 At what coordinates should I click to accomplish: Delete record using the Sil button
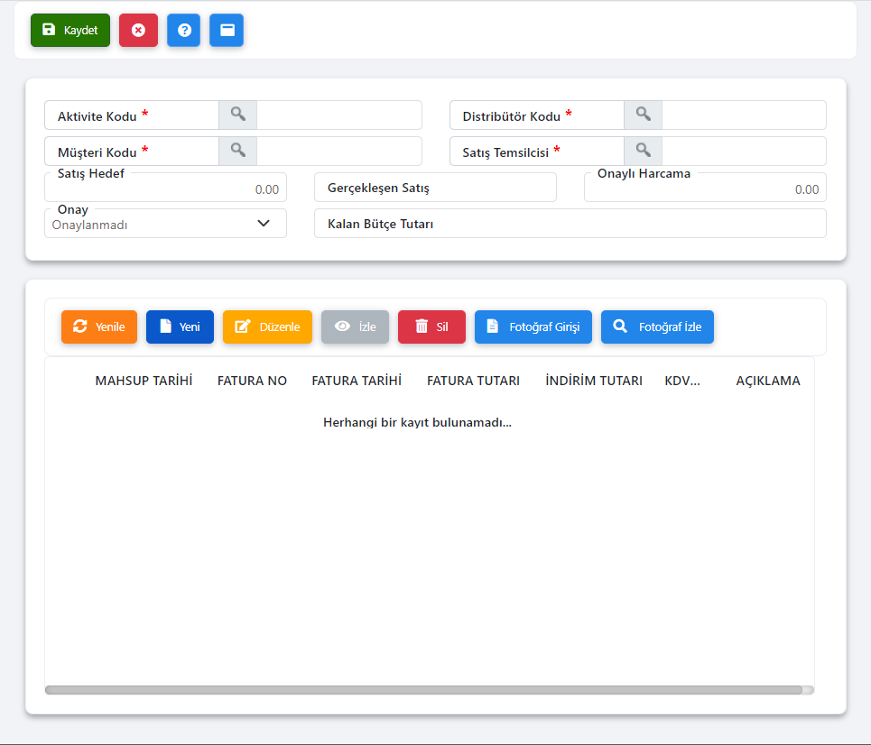431,327
